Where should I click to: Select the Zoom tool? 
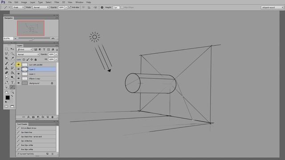tap(12, 92)
